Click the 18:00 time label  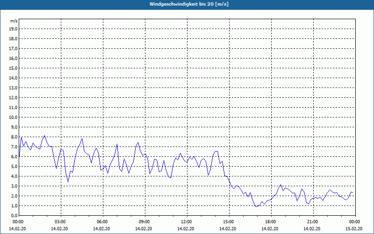271,221
